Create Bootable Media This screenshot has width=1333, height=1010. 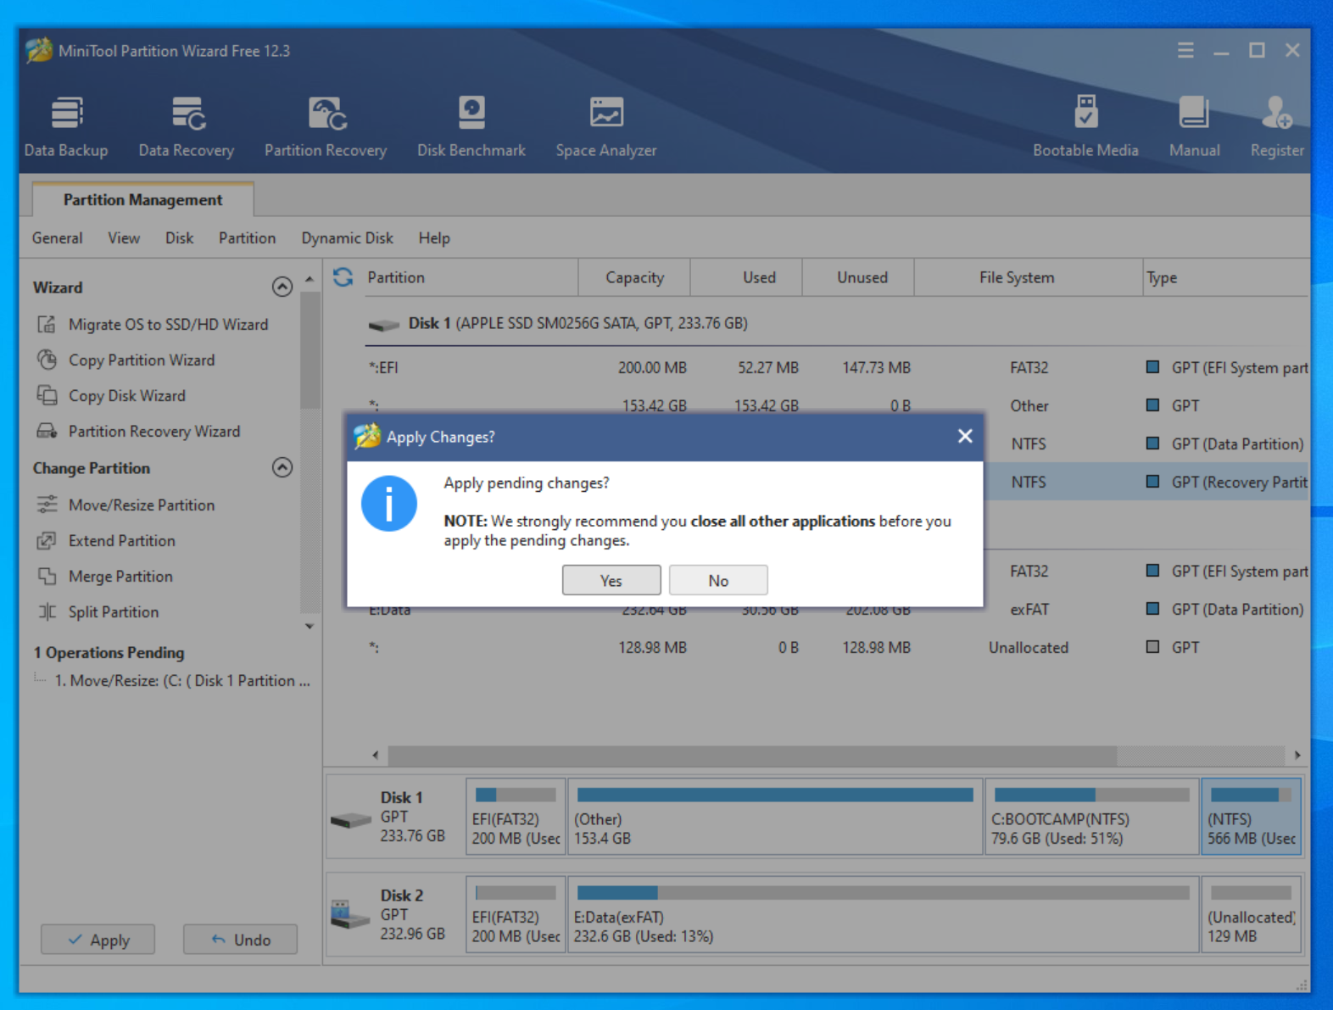pos(1085,126)
